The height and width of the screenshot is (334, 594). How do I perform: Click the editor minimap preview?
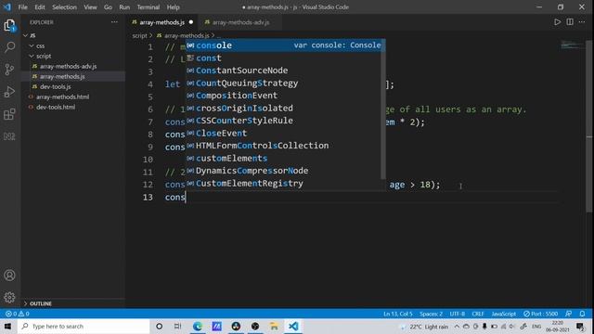[x=572, y=45]
